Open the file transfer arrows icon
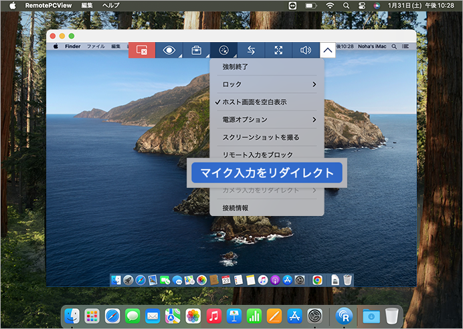The height and width of the screenshot is (329, 463). coord(251,50)
